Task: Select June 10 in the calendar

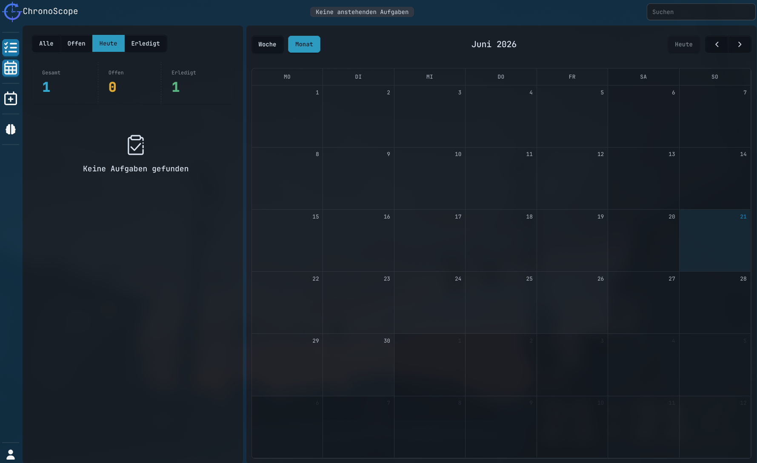Action: (x=429, y=178)
